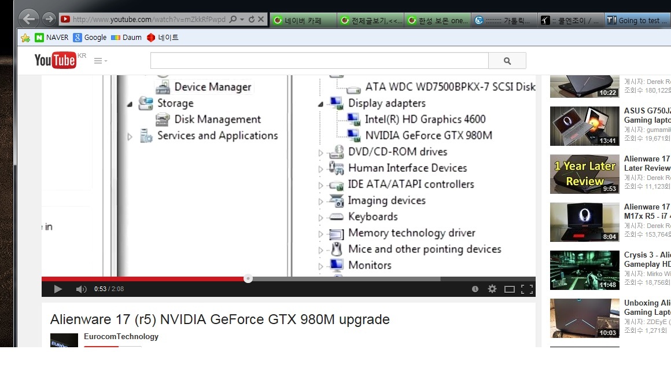Screen dimensions: 671x375
Task: Open the EurocomTechnology channel link
Action: (x=121, y=336)
